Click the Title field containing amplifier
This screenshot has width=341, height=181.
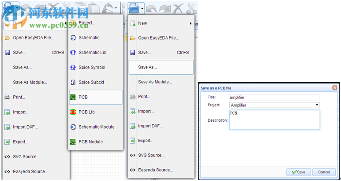(275, 98)
